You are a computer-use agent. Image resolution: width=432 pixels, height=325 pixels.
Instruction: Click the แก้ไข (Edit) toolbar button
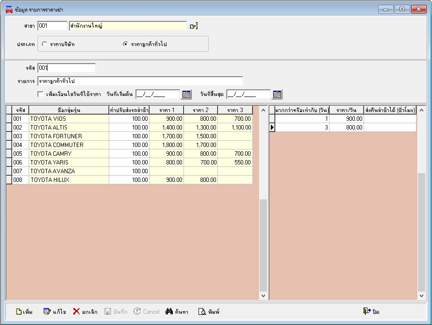coord(55,311)
